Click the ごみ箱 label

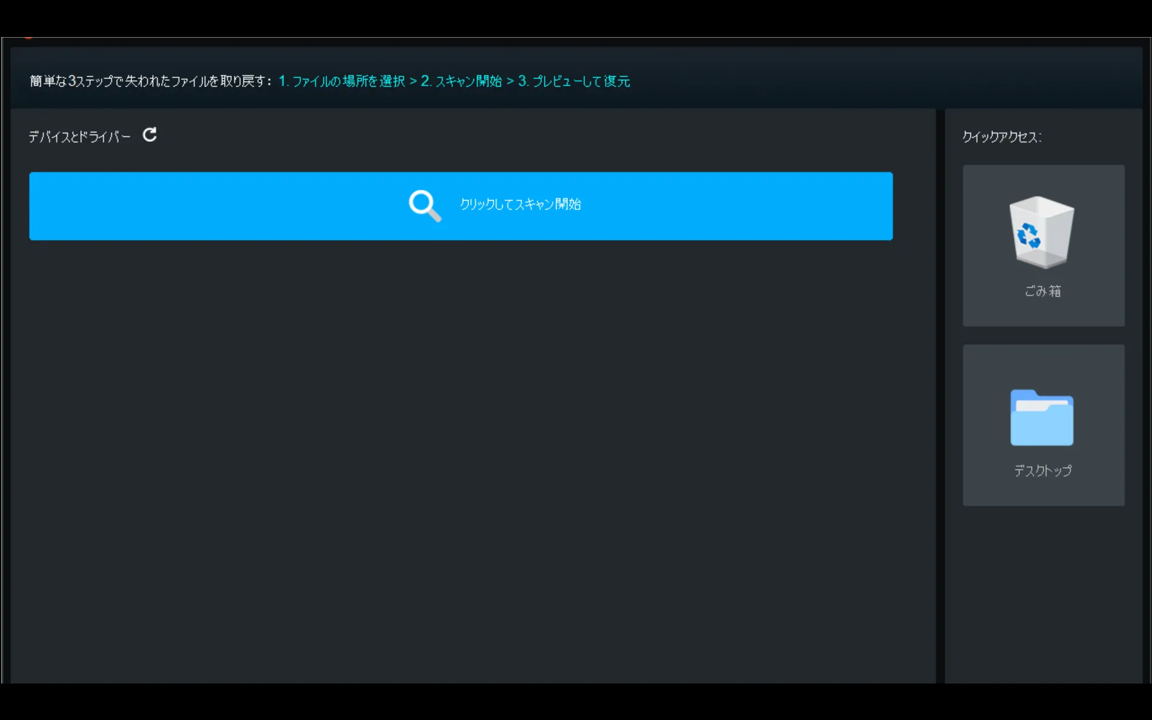(1042, 291)
